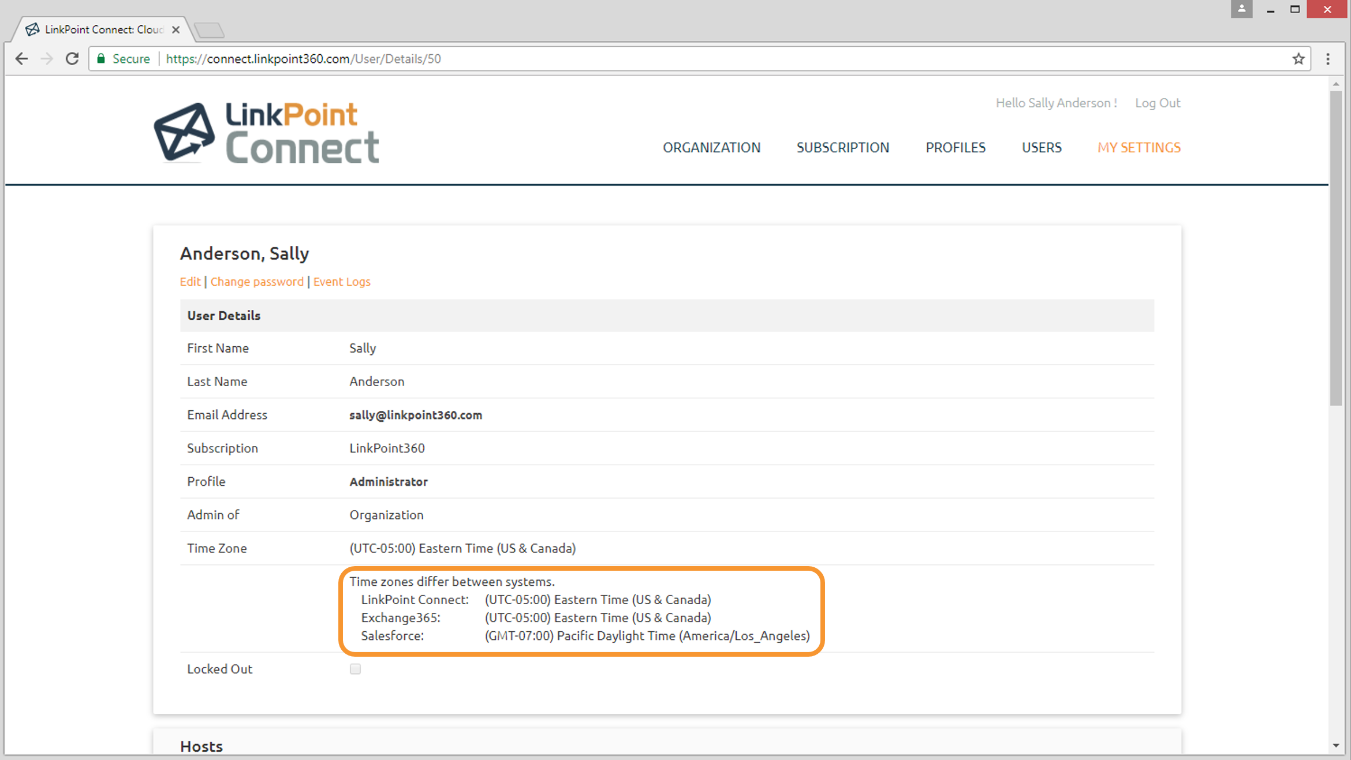Click the 'Profile' field label
This screenshot has height=760, width=1351.
tap(206, 482)
